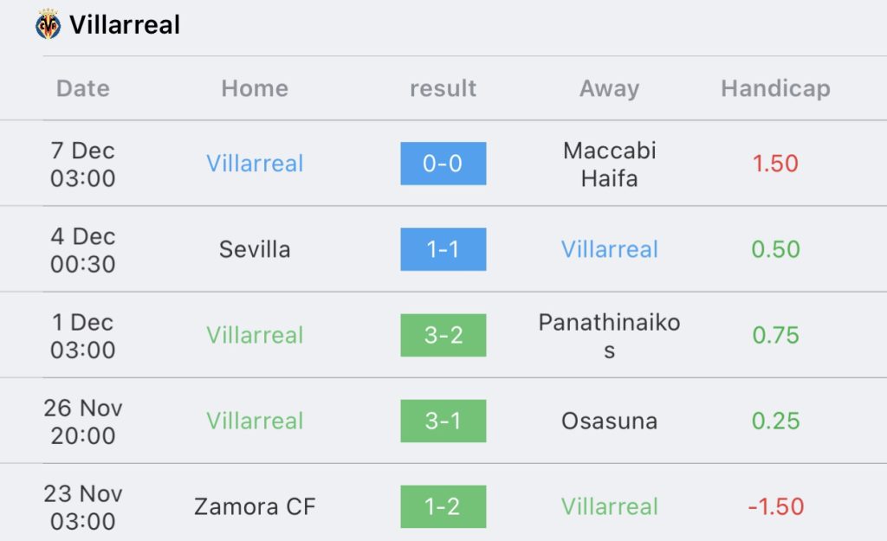Click the Handicap column header
887x541 pixels.
tap(775, 88)
